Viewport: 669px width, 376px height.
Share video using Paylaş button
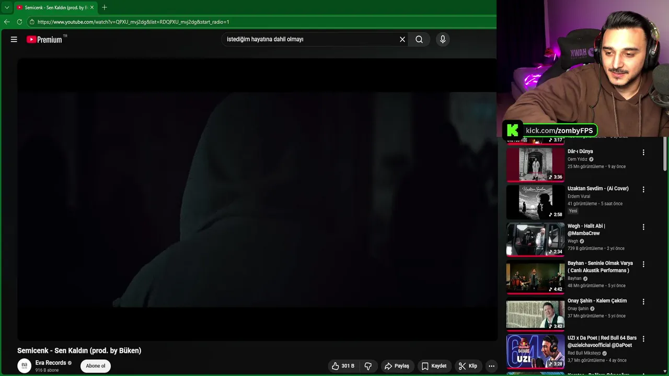click(397, 366)
